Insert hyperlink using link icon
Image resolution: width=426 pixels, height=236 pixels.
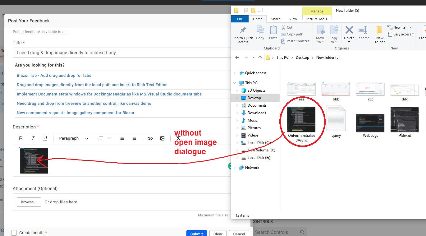pyautogui.click(x=150, y=138)
